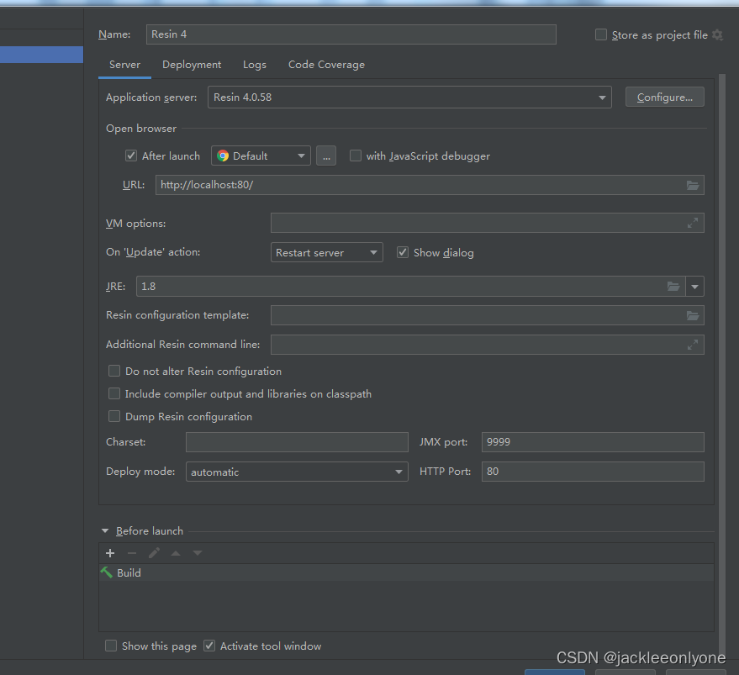739x675 pixels.
Task: Select the highlighted configuration in the left list
Action: click(41, 55)
